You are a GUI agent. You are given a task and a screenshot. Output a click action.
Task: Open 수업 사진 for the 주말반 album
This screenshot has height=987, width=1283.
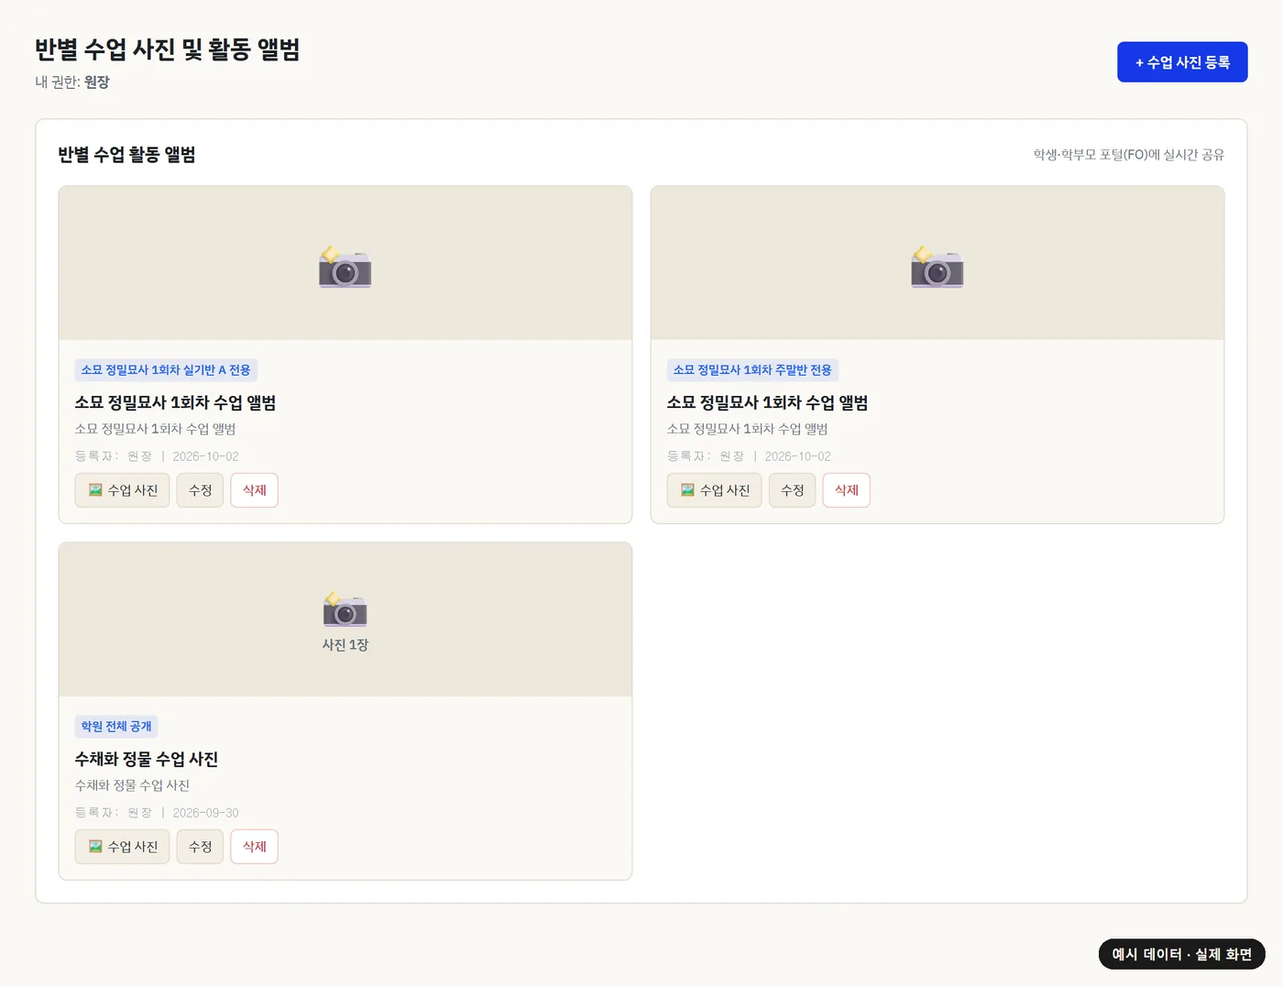coord(714,490)
